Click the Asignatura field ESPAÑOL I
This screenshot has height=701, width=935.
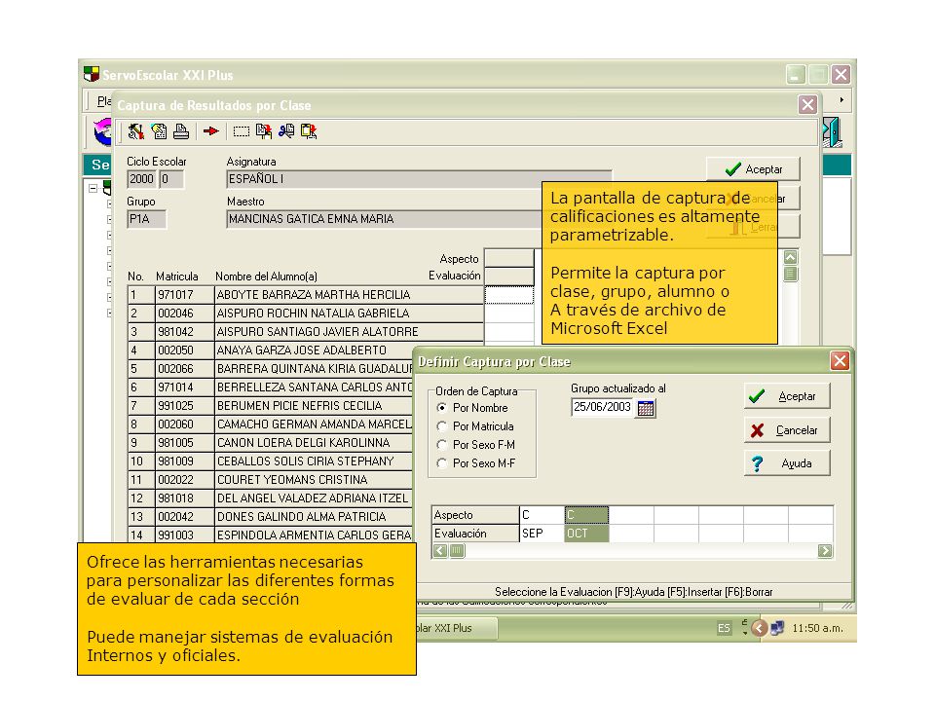click(419, 179)
